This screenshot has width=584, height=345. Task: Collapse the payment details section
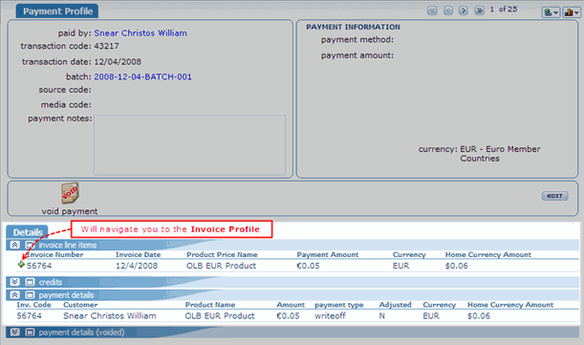click(x=15, y=295)
